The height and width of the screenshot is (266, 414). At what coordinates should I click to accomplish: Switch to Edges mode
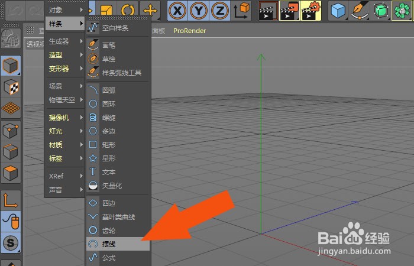pyautogui.click(x=11, y=152)
